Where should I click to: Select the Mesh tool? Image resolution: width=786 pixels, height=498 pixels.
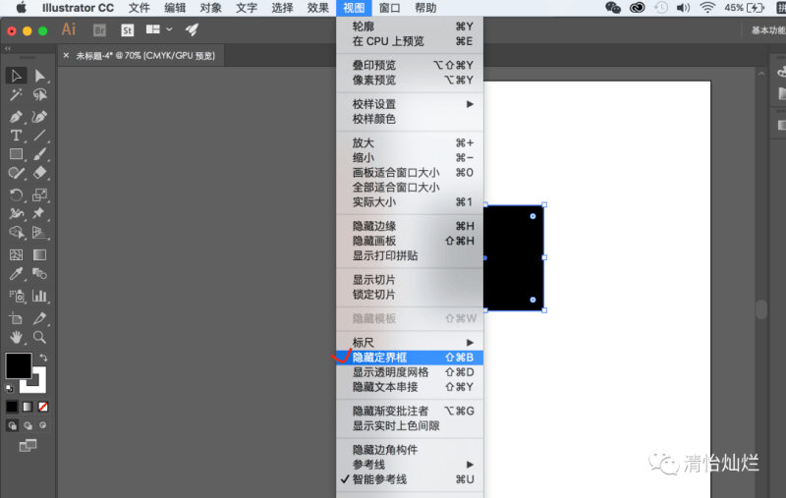coord(16,254)
